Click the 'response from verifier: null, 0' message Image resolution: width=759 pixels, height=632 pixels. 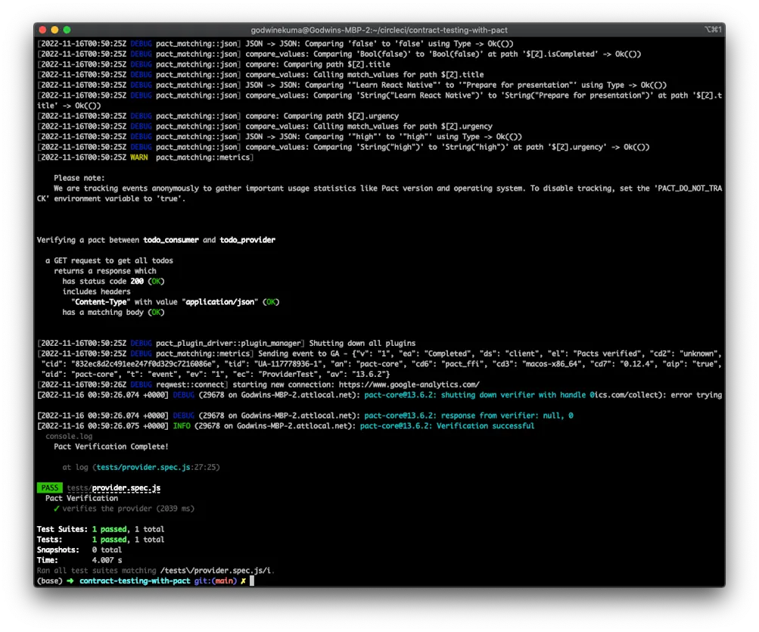(x=507, y=416)
